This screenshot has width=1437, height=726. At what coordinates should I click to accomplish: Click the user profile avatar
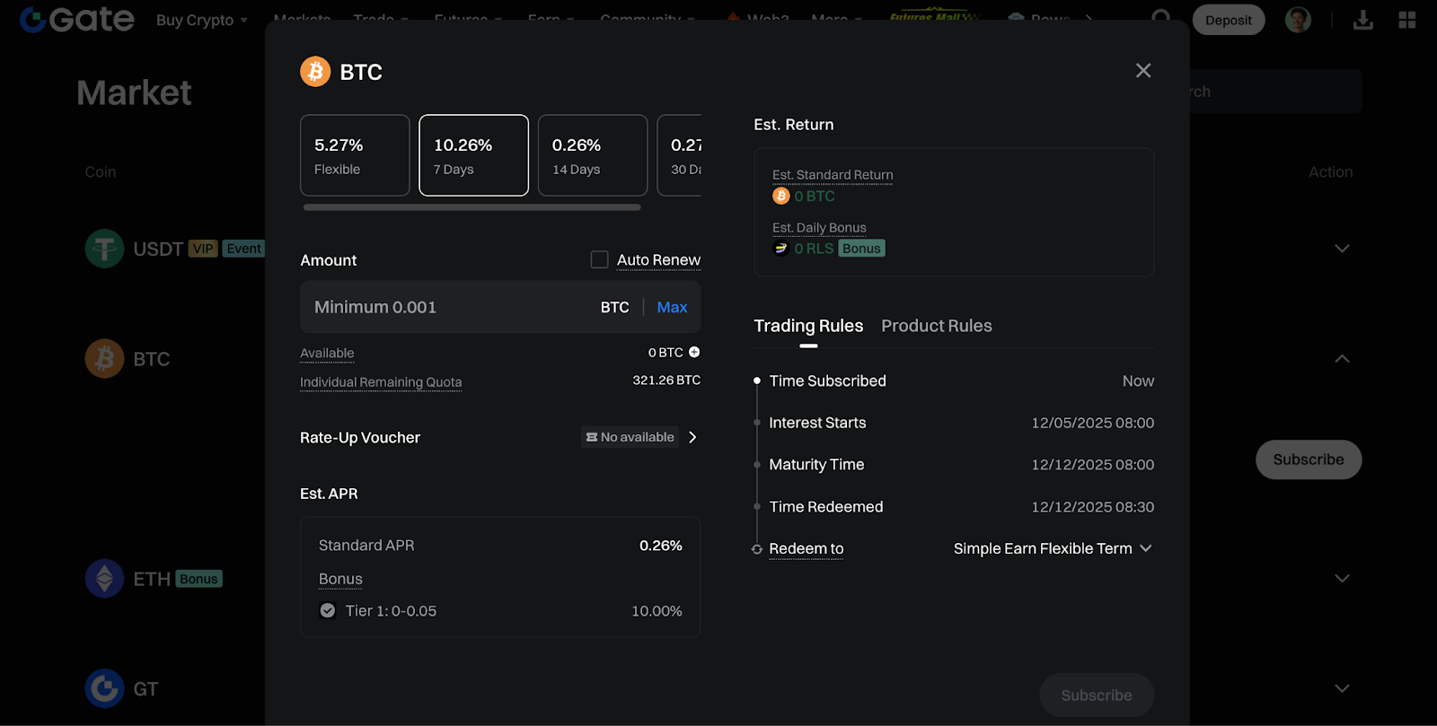[1297, 20]
